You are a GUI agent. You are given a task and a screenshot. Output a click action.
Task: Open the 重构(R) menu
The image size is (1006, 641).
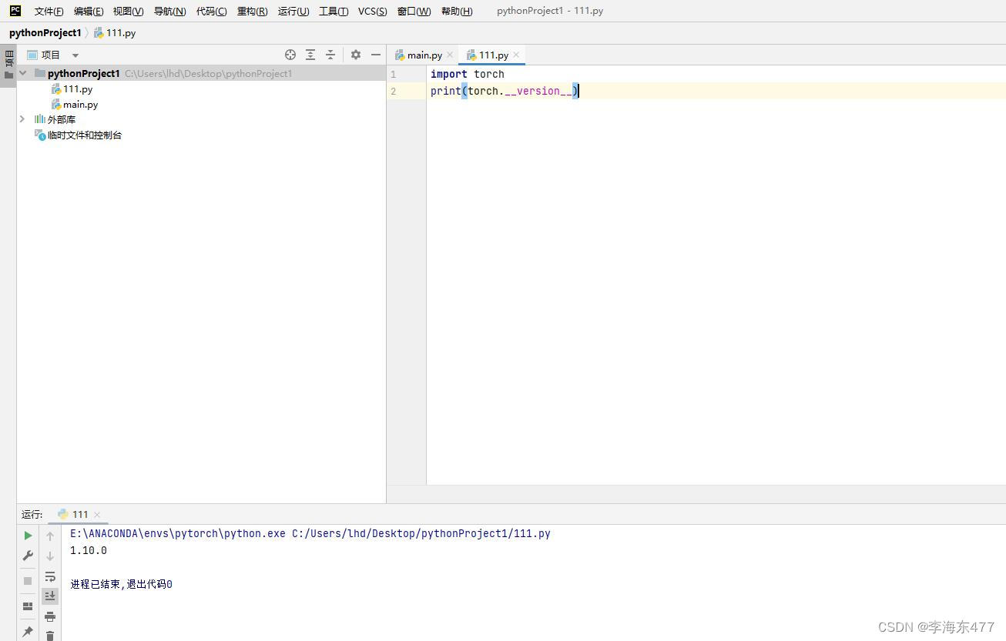[252, 11]
